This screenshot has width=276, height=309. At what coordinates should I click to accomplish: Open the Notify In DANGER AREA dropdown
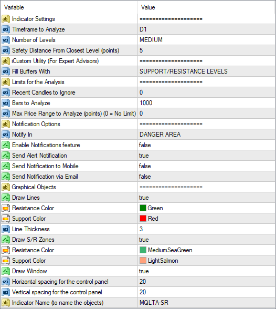click(x=206, y=135)
